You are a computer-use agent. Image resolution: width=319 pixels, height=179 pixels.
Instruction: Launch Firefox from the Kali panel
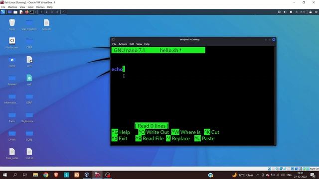[x=26, y=12]
